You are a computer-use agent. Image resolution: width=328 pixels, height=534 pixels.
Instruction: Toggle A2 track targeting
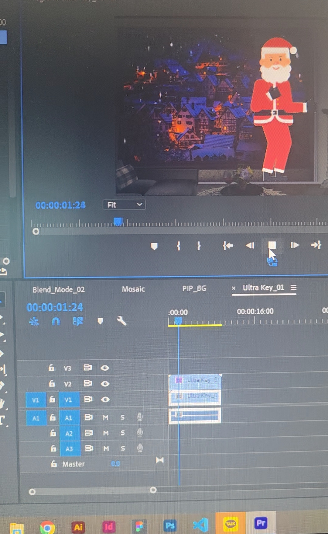(69, 433)
